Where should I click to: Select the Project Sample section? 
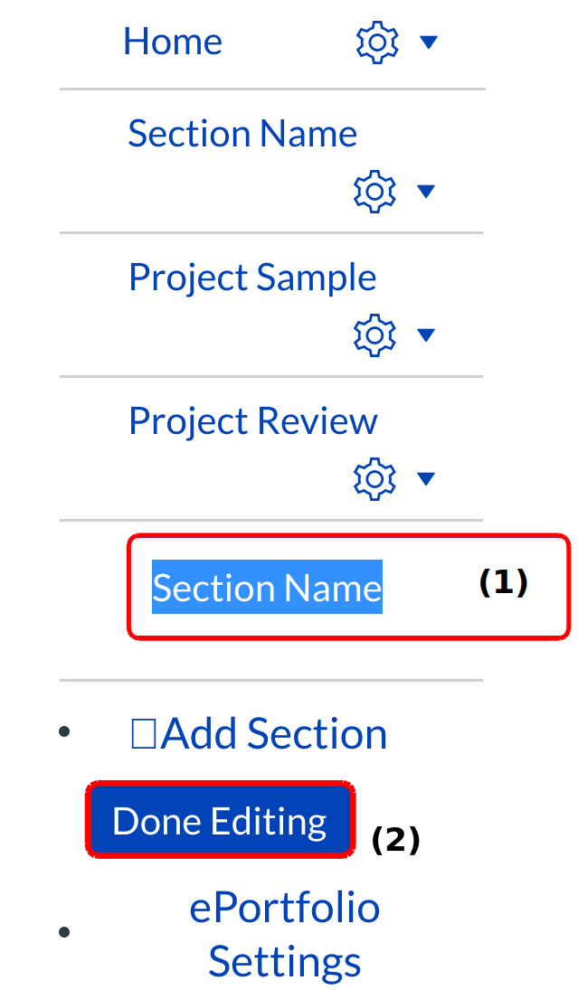pos(252,277)
